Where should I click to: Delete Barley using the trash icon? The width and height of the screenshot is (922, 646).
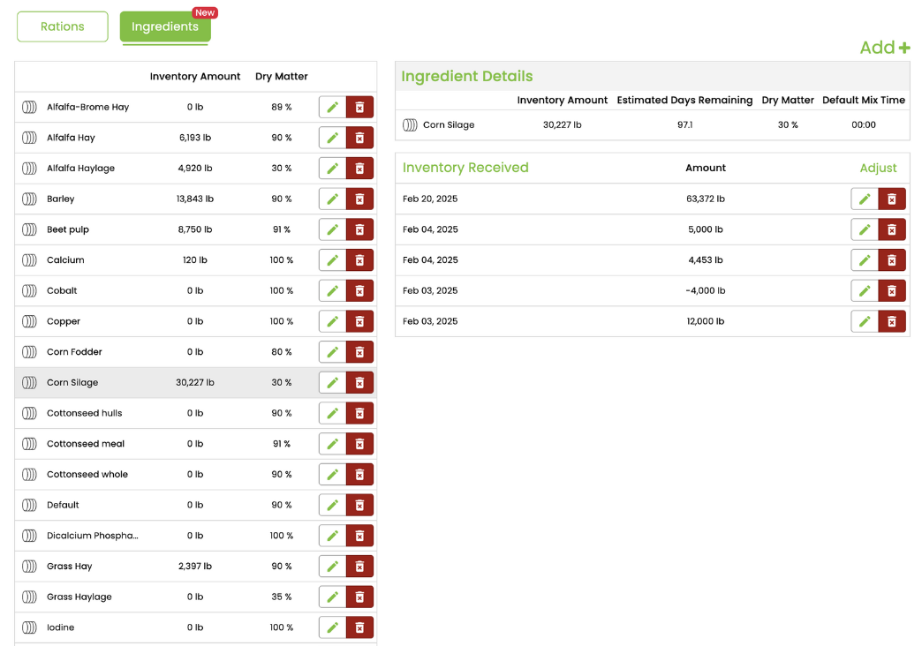[x=359, y=199]
